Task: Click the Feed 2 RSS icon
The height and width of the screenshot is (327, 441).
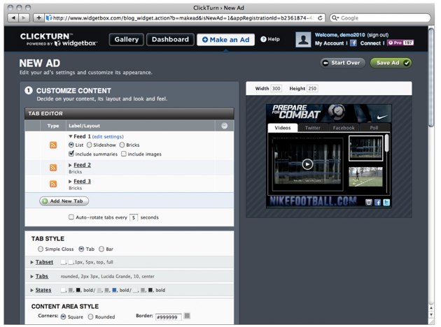Action: click(x=53, y=168)
